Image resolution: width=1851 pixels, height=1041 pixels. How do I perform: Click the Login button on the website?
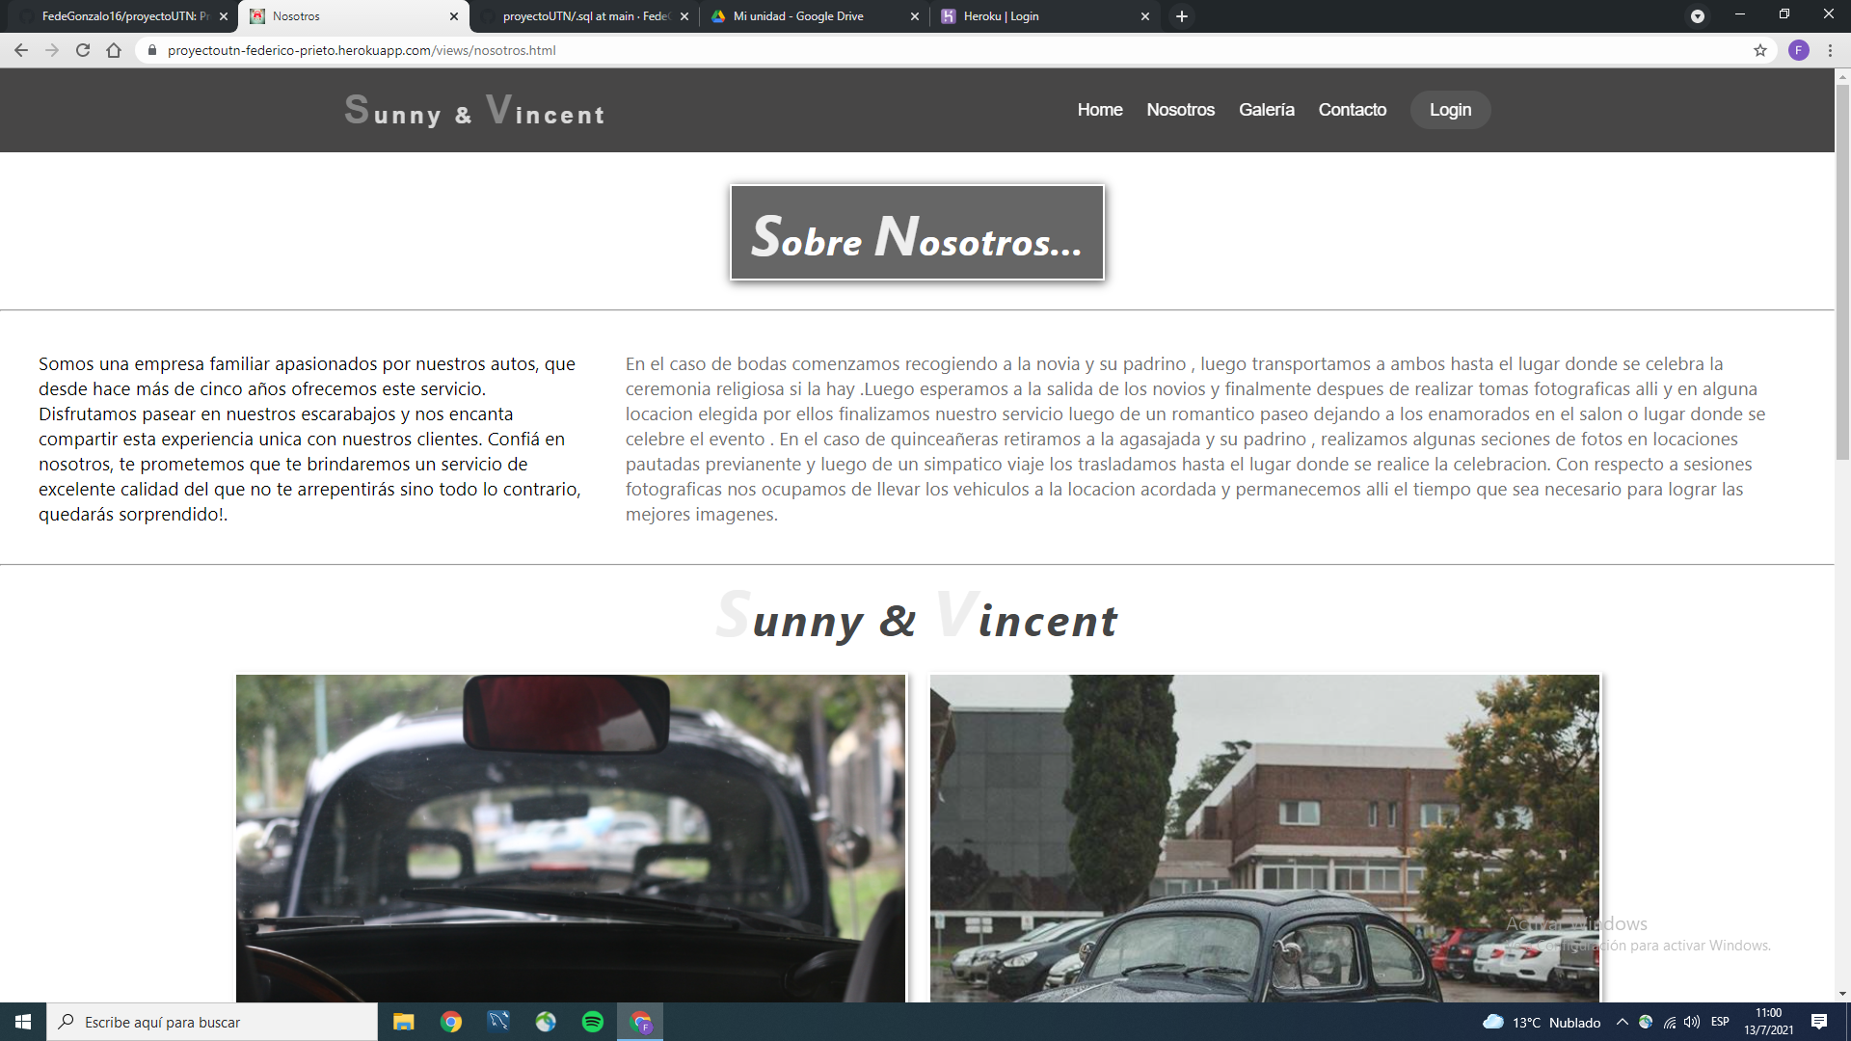(1450, 110)
